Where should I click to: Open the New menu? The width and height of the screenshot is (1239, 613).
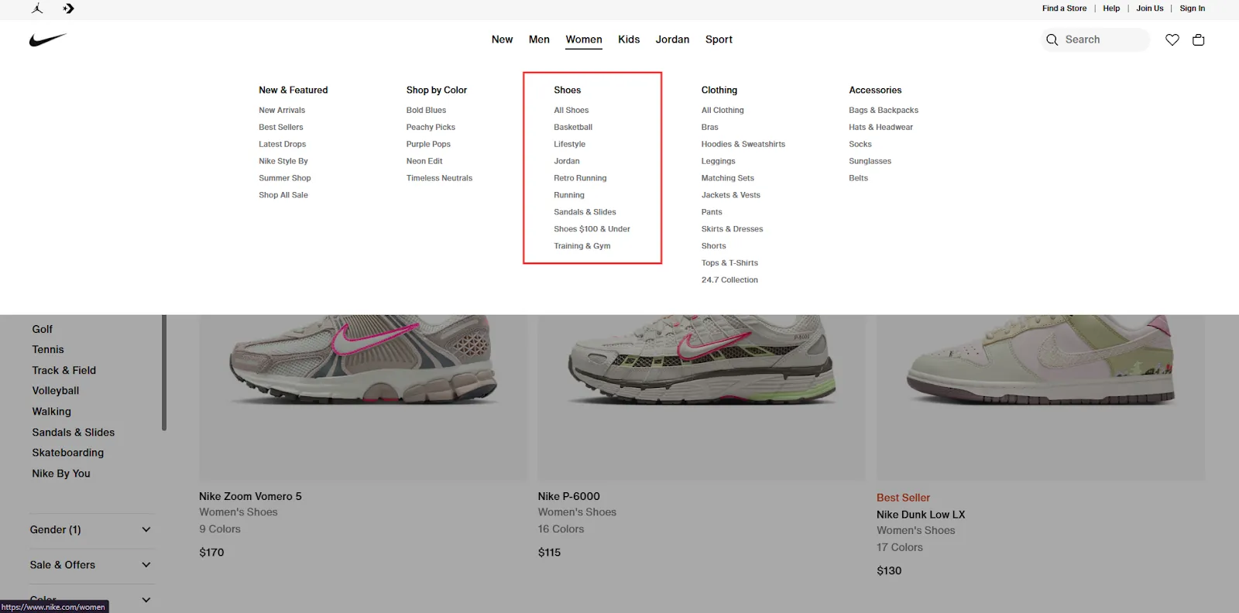click(502, 39)
